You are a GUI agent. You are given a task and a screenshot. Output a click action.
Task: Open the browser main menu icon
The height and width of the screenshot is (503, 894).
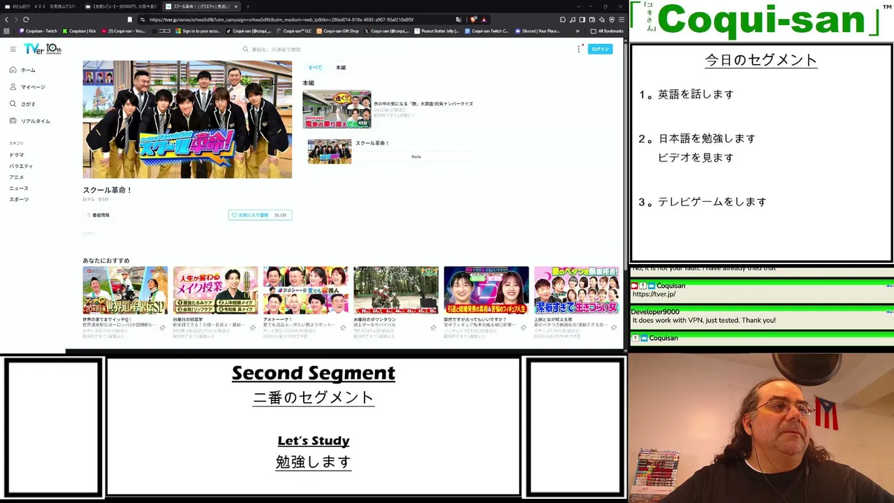[621, 20]
